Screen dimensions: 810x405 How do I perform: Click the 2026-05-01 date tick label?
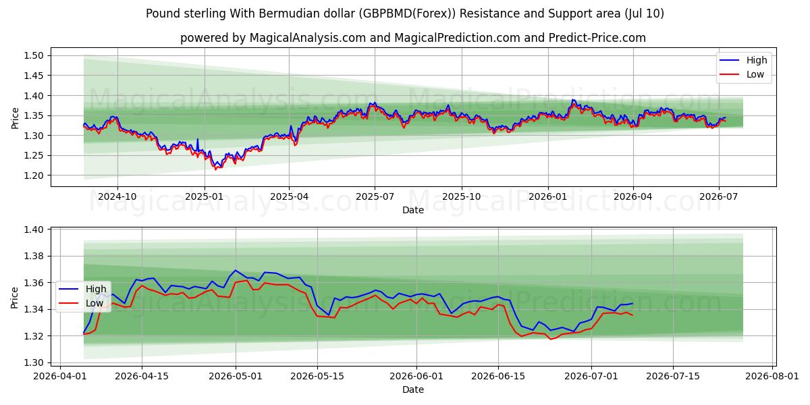tap(236, 376)
